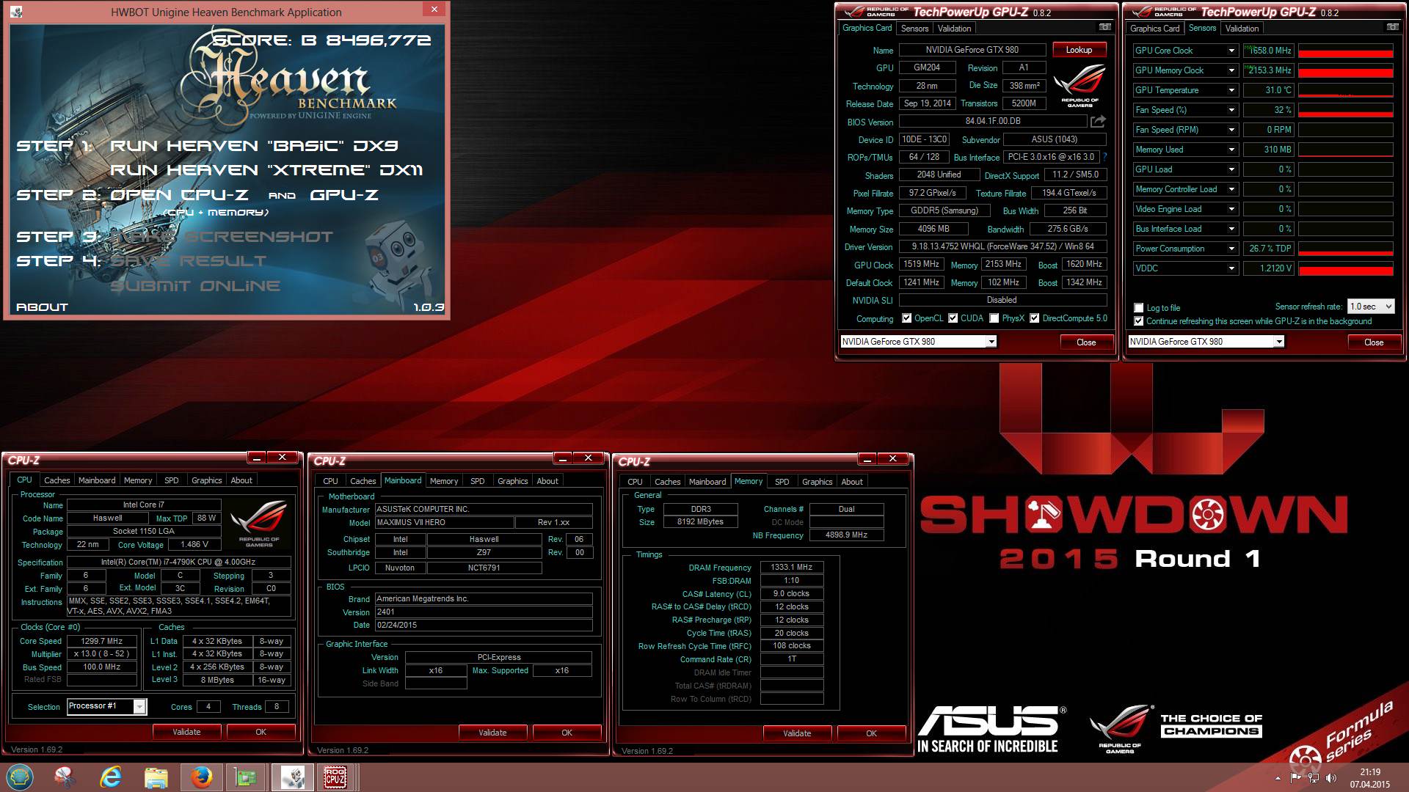Click the BIOS export share icon in GPU-Z
Viewport: 1409px width, 792px height.
coord(1098,121)
